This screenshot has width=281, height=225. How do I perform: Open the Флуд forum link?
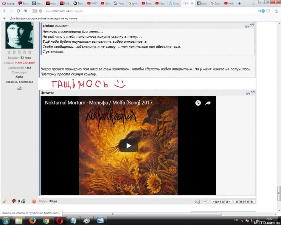53,201
